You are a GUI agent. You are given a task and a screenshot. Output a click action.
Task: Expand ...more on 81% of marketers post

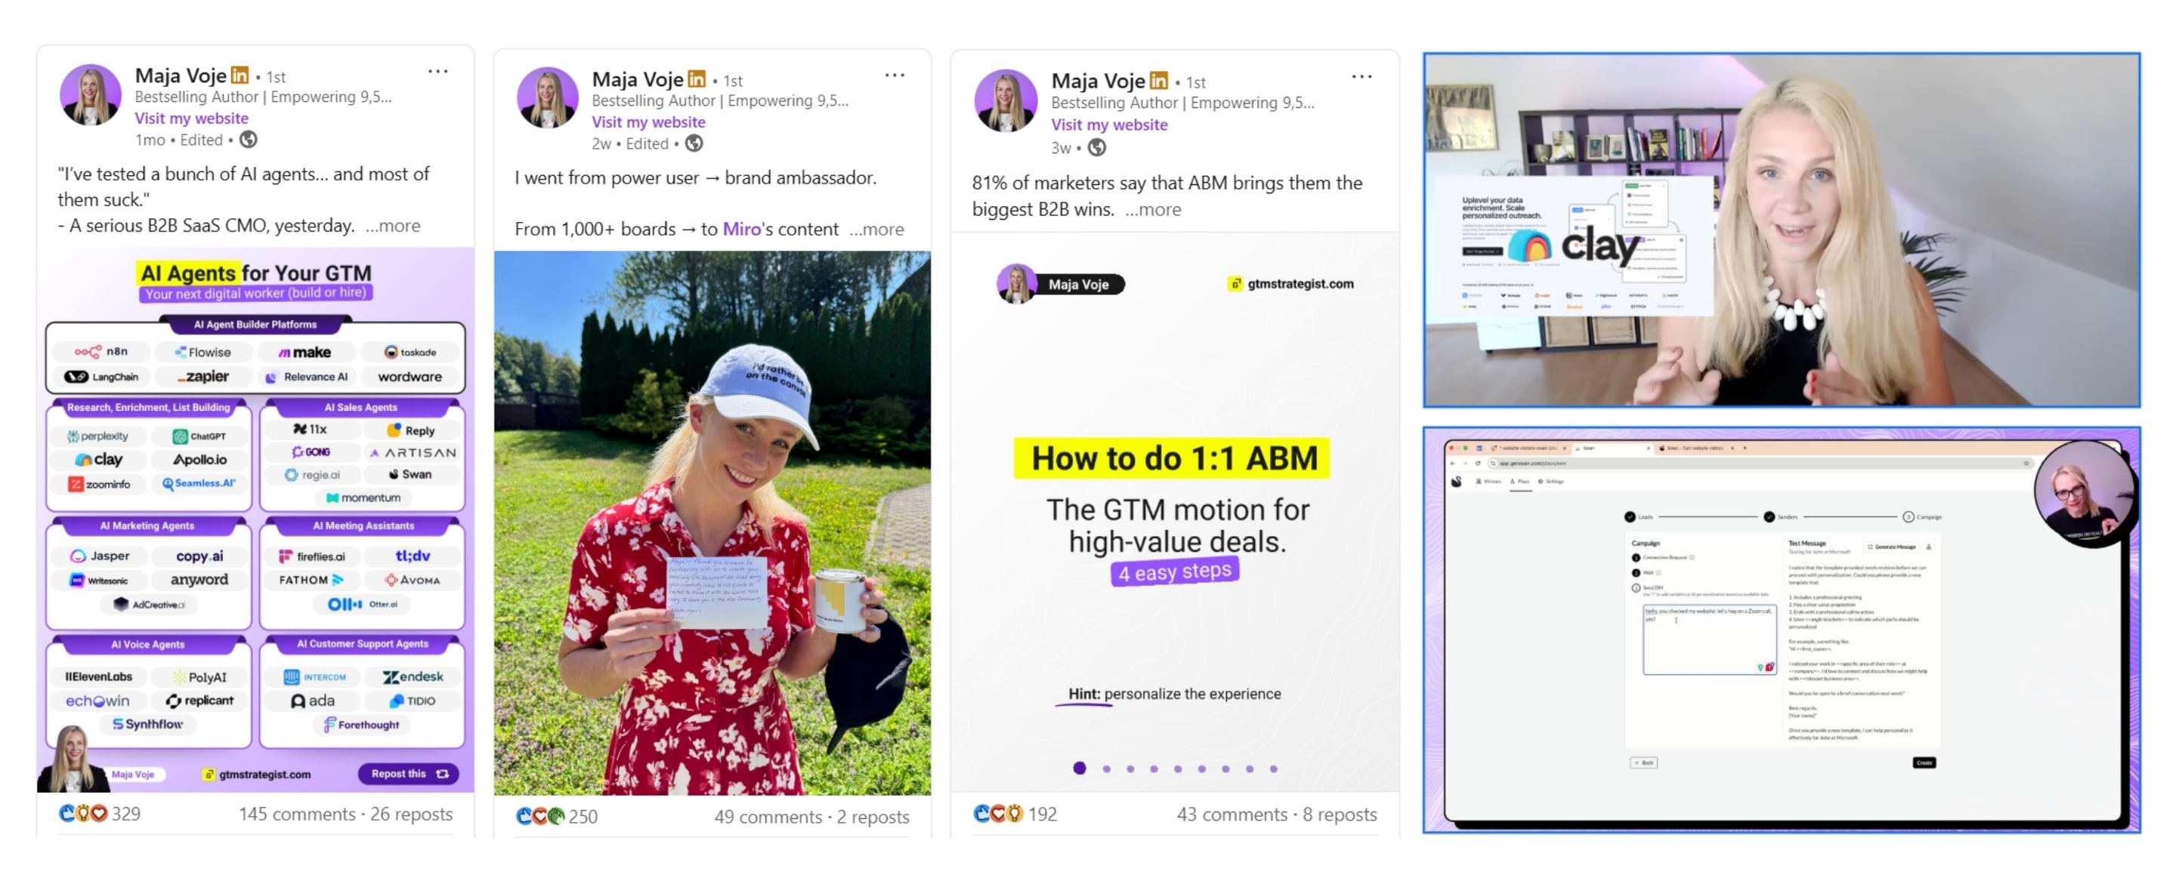pos(1153,210)
